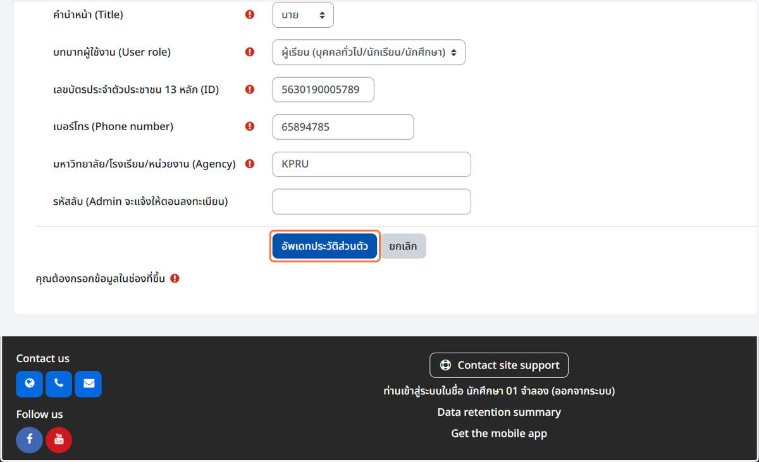This screenshot has height=462, width=759.
Task: Click required icon next to Phone number
Action: [x=250, y=126]
